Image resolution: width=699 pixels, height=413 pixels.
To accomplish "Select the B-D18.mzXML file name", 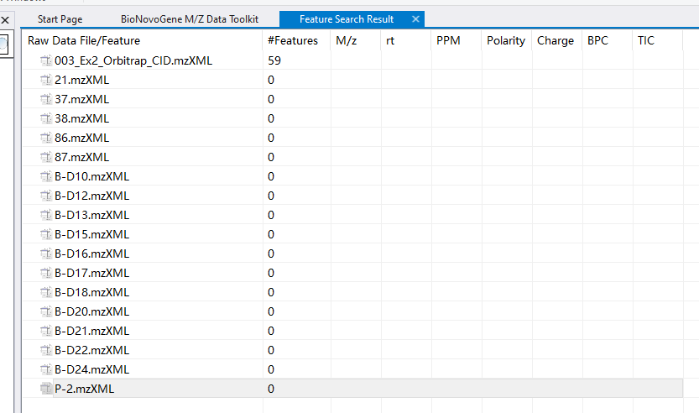I will [91, 293].
